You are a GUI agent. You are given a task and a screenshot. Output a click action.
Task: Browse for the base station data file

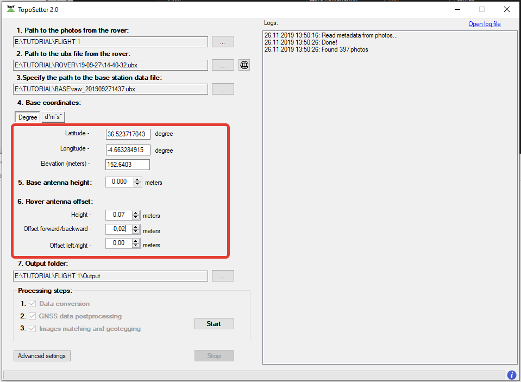click(x=223, y=89)
